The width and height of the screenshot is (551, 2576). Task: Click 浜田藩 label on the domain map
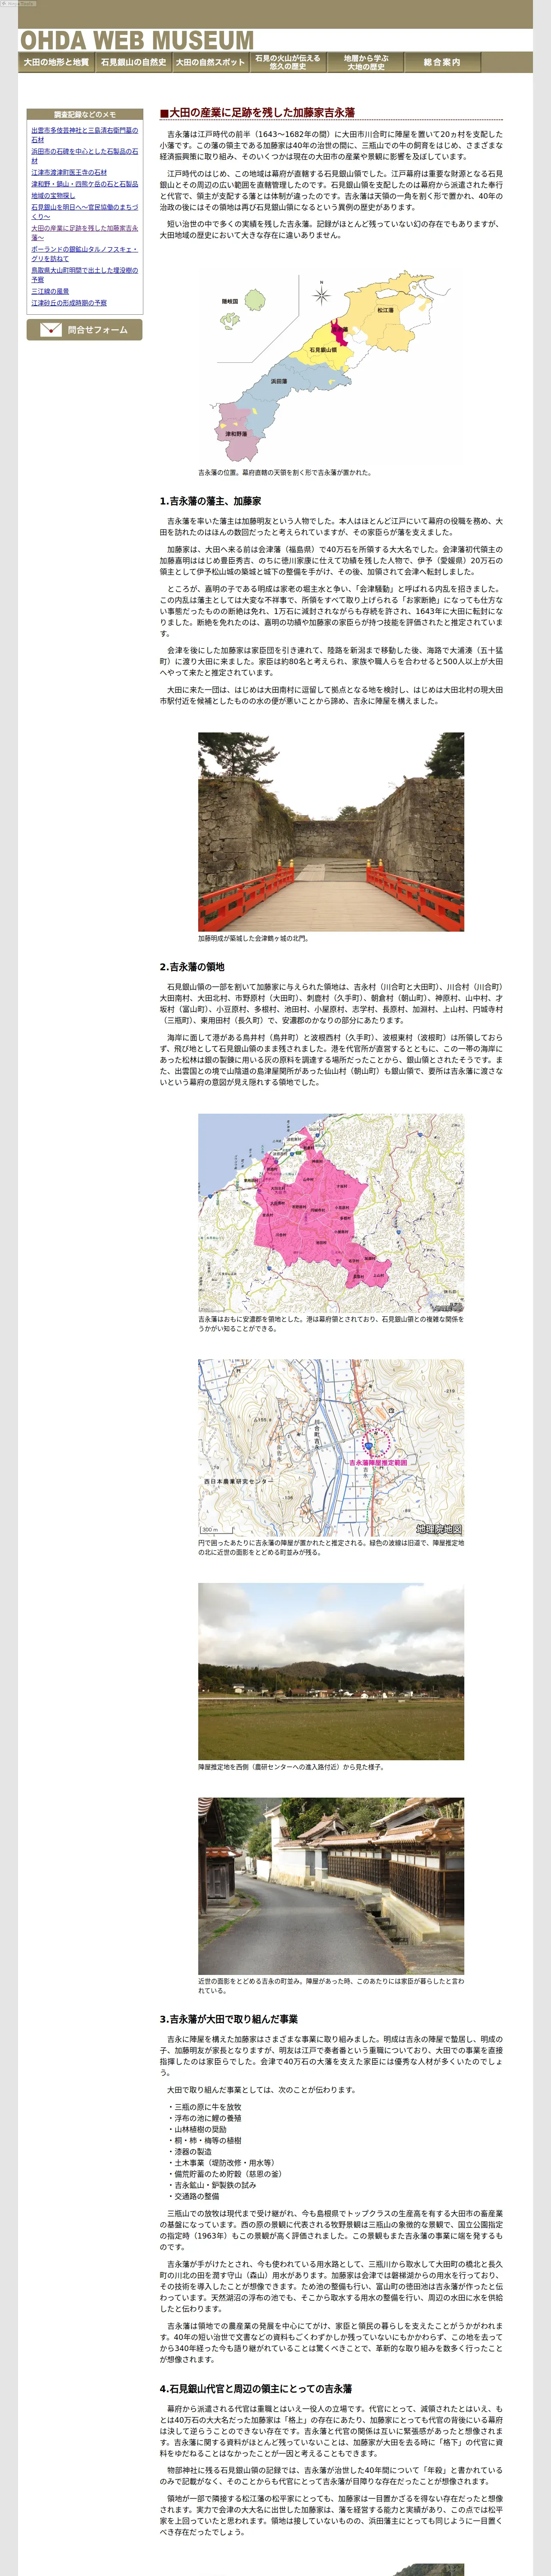(279, 381)
